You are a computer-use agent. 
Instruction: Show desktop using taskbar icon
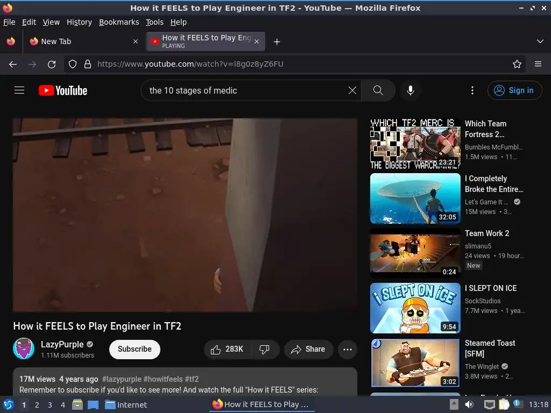click(93, 405)
